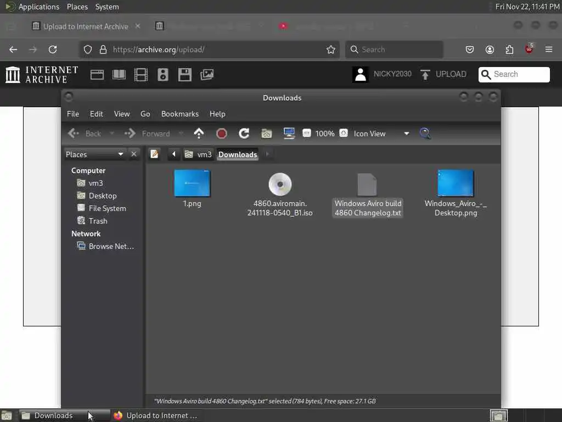Viewport: 562px width, 422px height.
Task: Open the Help menu in Downloads
Action: 217,114
